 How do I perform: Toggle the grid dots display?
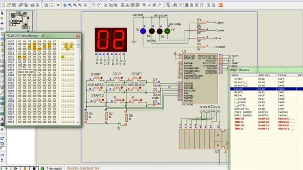click(51, 5)
